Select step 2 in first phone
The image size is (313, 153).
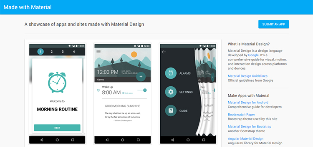tap(51, 52)
